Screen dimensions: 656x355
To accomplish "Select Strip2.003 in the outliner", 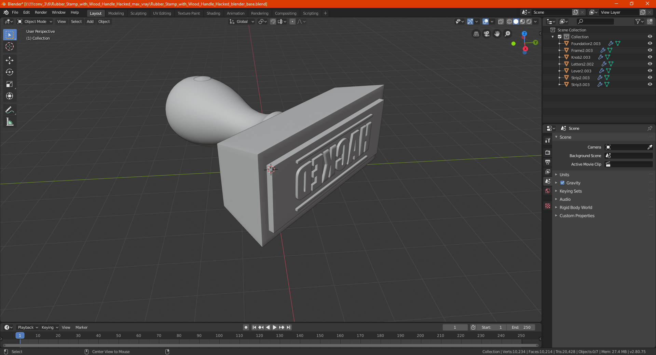I will (580, 77).
